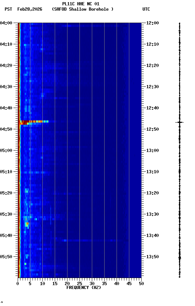Click the 04:00 PST time label
The image size is (195, 306).
tap(6, 23)
